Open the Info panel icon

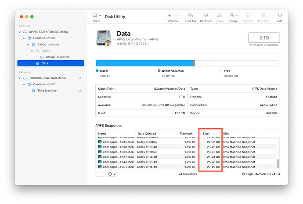coord(280,16)
